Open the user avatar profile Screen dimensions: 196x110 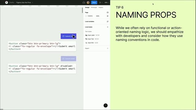pyautogui.click(x=88, y=2)
